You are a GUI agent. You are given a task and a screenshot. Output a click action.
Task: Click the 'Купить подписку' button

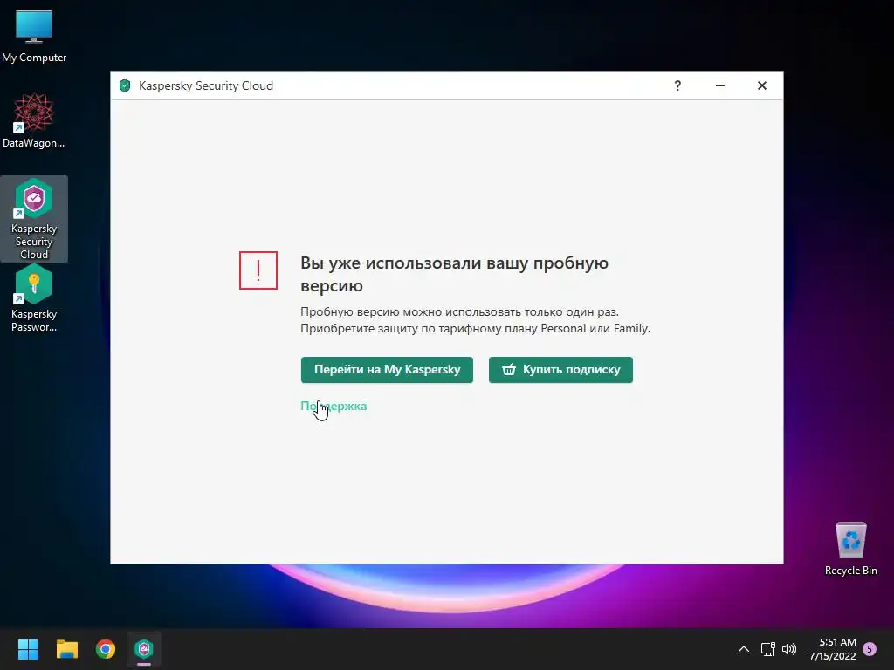[560, 370]
